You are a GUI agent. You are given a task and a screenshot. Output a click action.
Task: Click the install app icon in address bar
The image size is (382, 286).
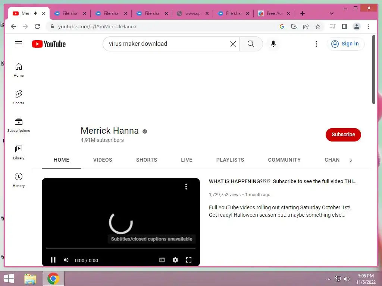[294, 26]
